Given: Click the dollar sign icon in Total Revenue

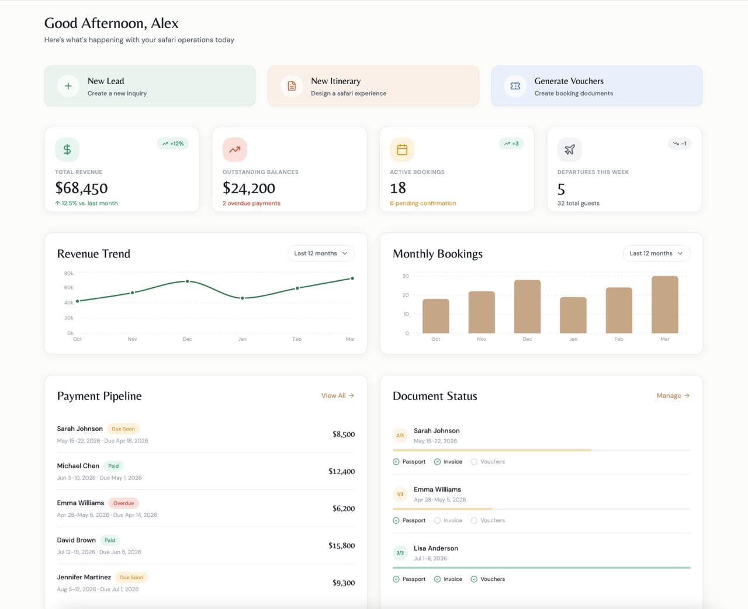Looking at the screenshot, I should point(67,149).
